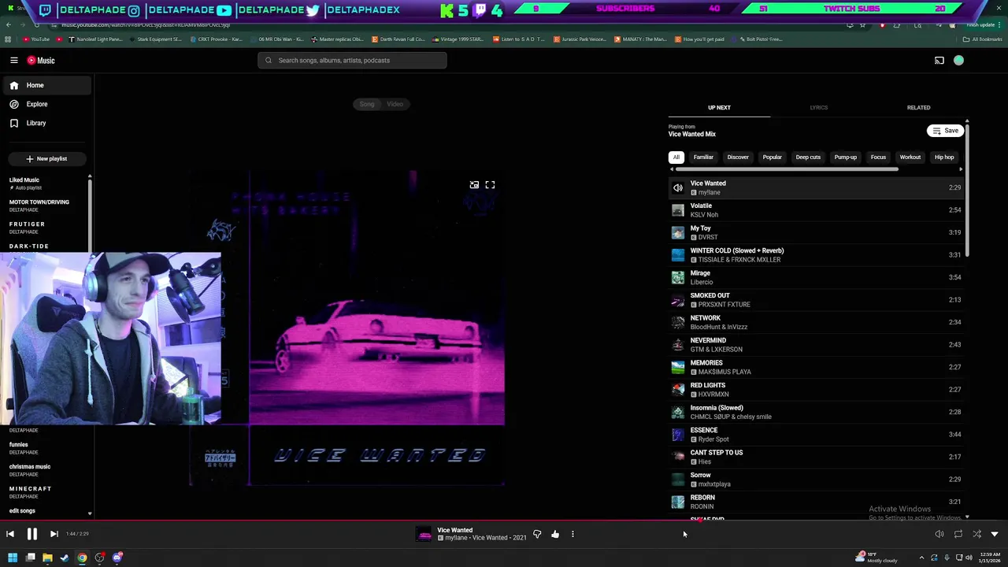Viewport: 1008px width, 567px height.
Task: Select the All filter chip
Action: coord(676,157)
